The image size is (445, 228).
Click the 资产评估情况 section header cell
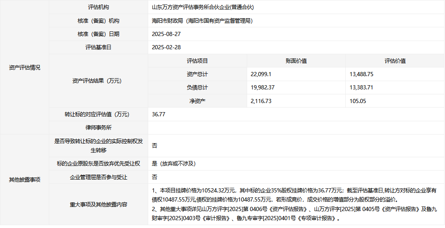point(24,68)
